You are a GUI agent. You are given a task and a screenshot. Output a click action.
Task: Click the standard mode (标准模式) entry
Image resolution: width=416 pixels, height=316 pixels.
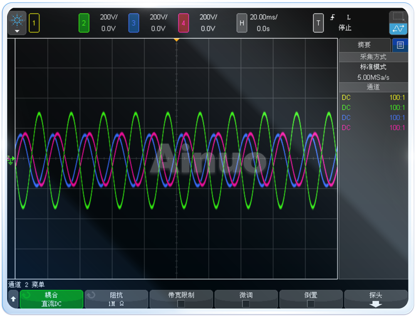tap(373, 67)
